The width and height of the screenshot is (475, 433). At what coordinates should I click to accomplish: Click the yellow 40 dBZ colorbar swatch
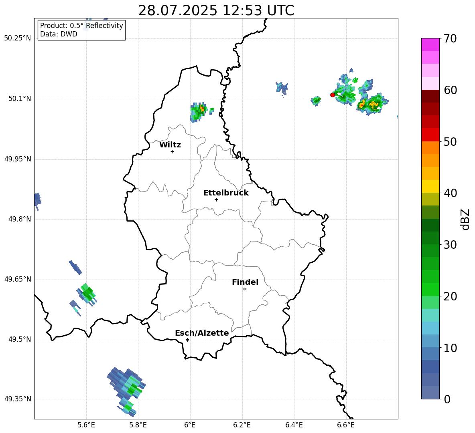point(430,186)
